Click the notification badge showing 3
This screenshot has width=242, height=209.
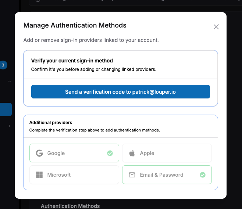click(3, 65)
